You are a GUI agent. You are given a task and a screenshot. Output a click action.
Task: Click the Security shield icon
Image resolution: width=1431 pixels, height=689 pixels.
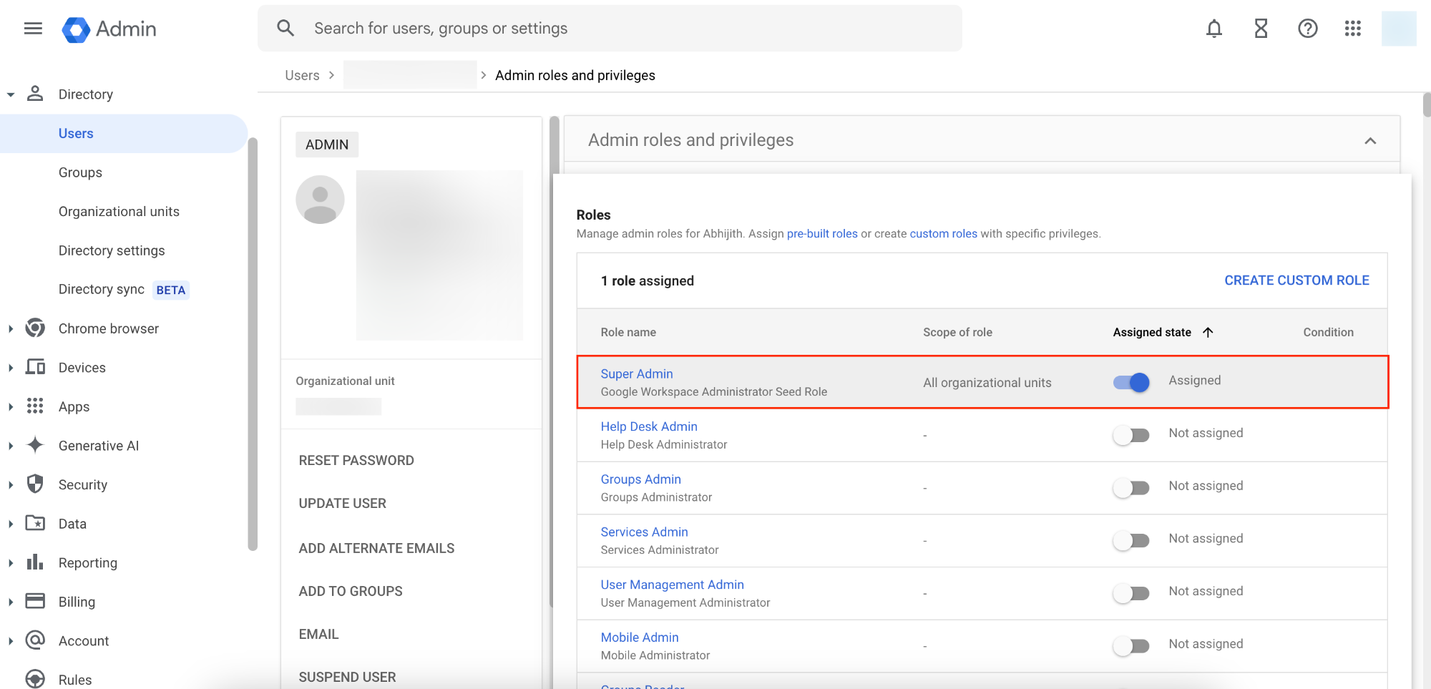click(34, 484)
